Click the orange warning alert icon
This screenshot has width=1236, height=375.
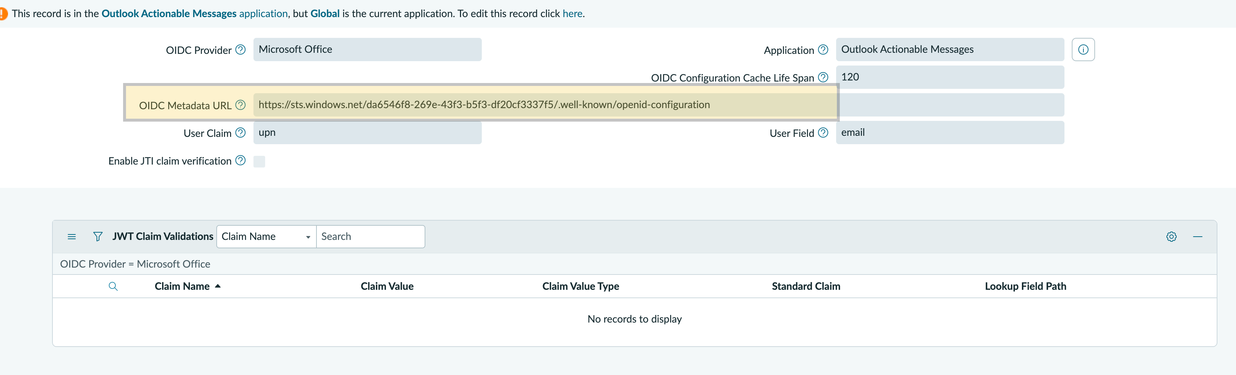(x=3, y=13)
